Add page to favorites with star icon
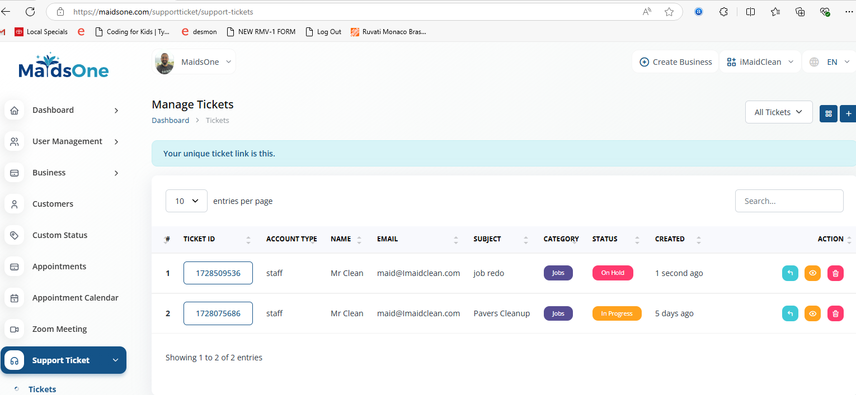The width and height of the screenshot is (856, 395). click(669, 12)
